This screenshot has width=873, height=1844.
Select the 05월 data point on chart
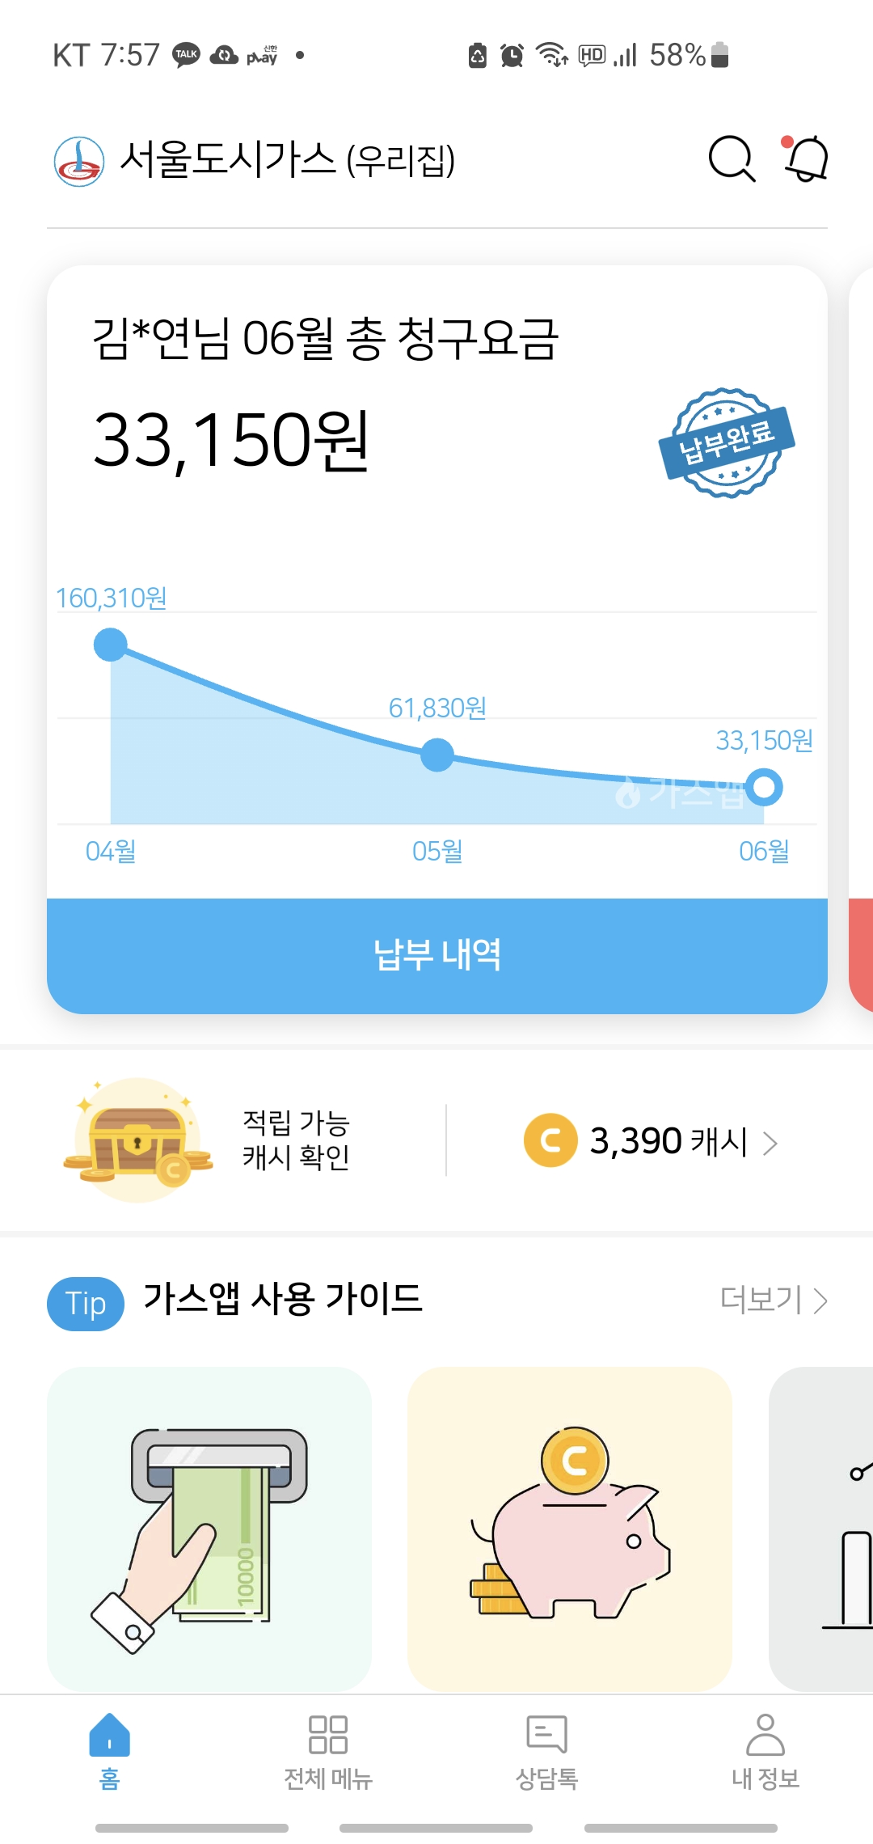[437, 755]
